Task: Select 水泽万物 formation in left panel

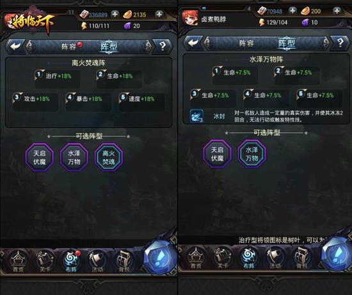Action: coord(74,157)
